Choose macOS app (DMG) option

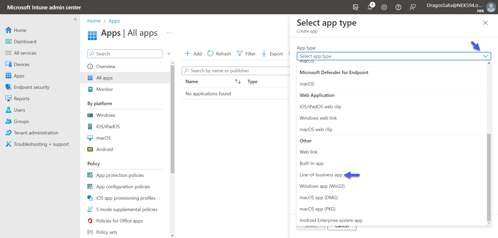click(x=392, y=198)
